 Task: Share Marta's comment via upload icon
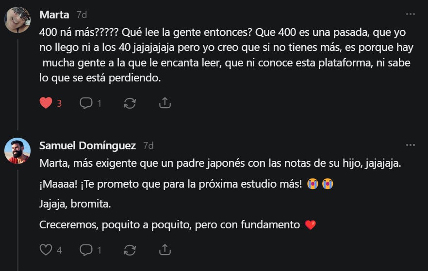165,103
